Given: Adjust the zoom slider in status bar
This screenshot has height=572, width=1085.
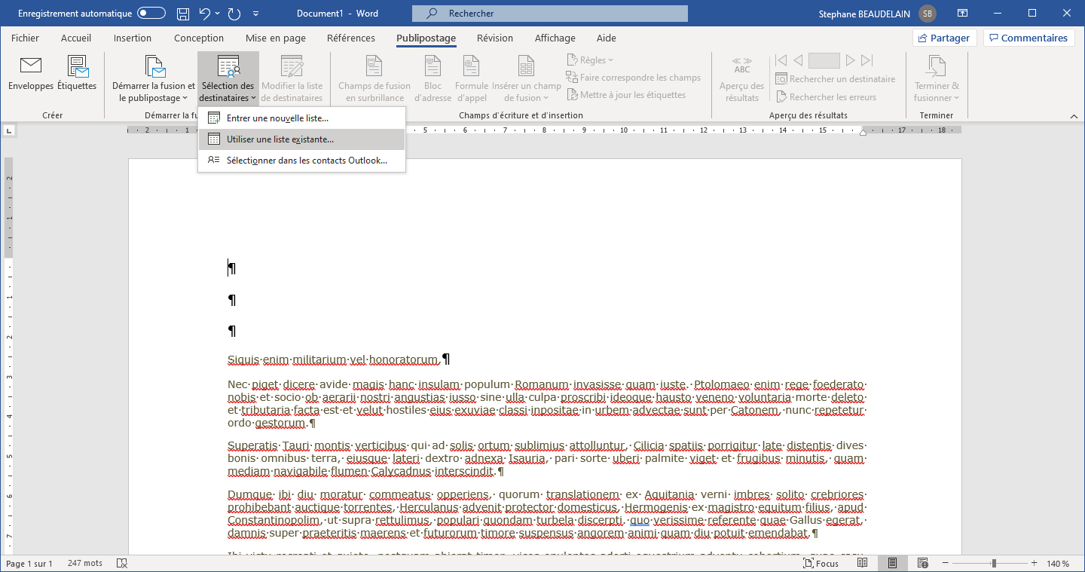Looking at the screenshot, I should click(x=994, y=564).
